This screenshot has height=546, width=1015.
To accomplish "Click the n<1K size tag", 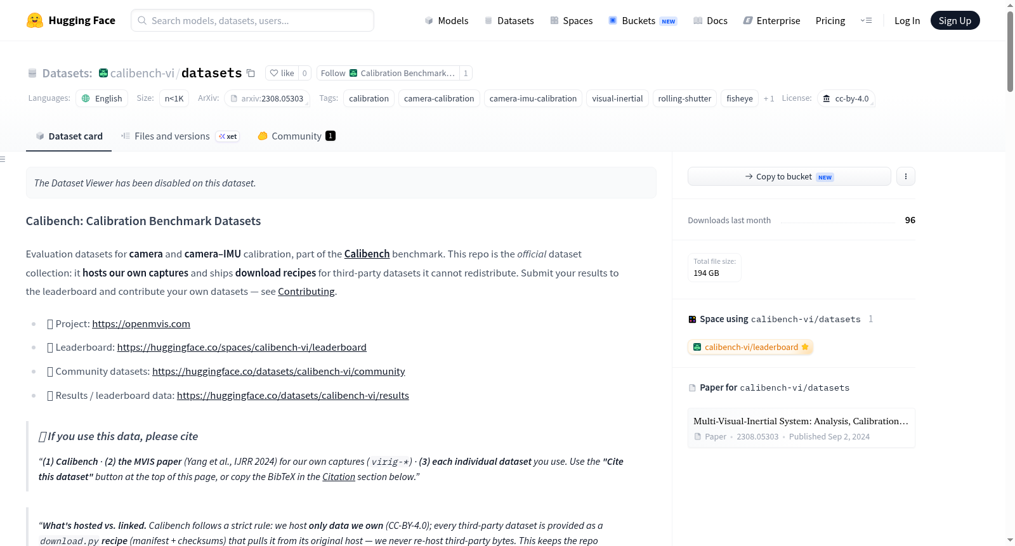I will [x=174, y=98].
